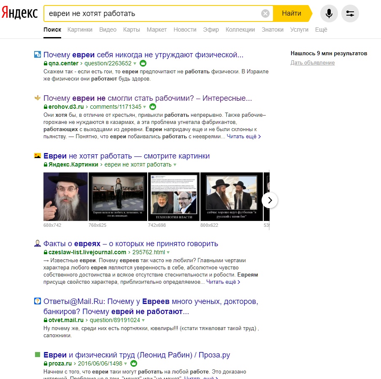Open the Услуги tab
381x379 pixels.
point(299,30)
